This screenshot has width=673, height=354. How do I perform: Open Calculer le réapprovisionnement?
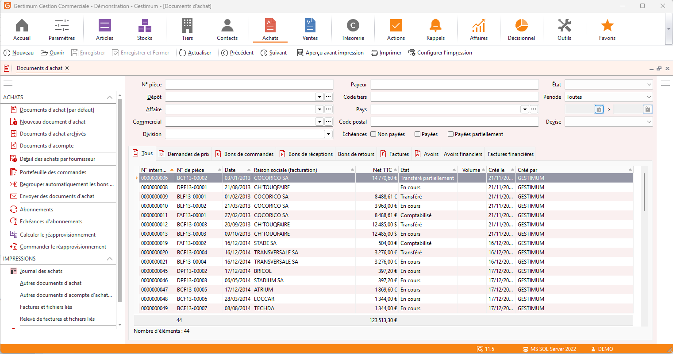58,235
